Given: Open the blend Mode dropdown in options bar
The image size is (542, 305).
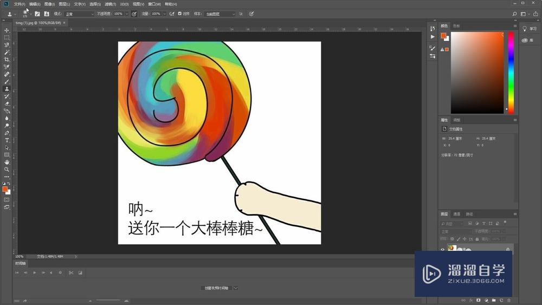Looking at the screenshot, I should coord(79,14).
